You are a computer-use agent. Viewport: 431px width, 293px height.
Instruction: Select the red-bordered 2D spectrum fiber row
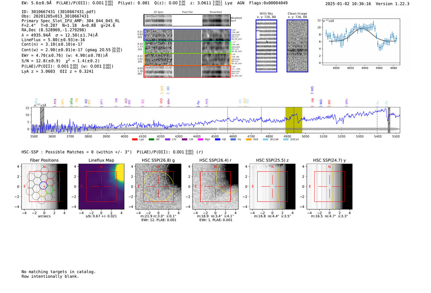pyautogui.click(x=187, y=71)
